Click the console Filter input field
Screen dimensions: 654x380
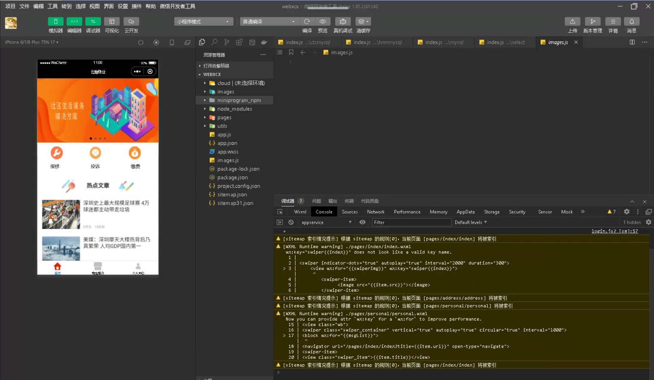(411, 222)
